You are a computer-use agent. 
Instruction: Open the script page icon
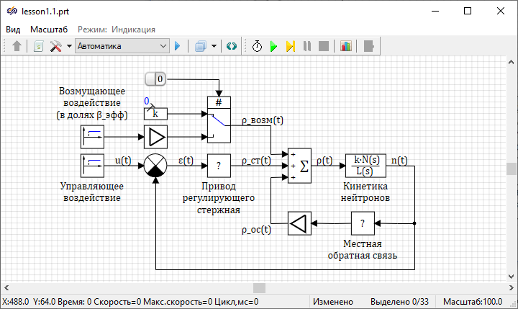click(39, 46)
